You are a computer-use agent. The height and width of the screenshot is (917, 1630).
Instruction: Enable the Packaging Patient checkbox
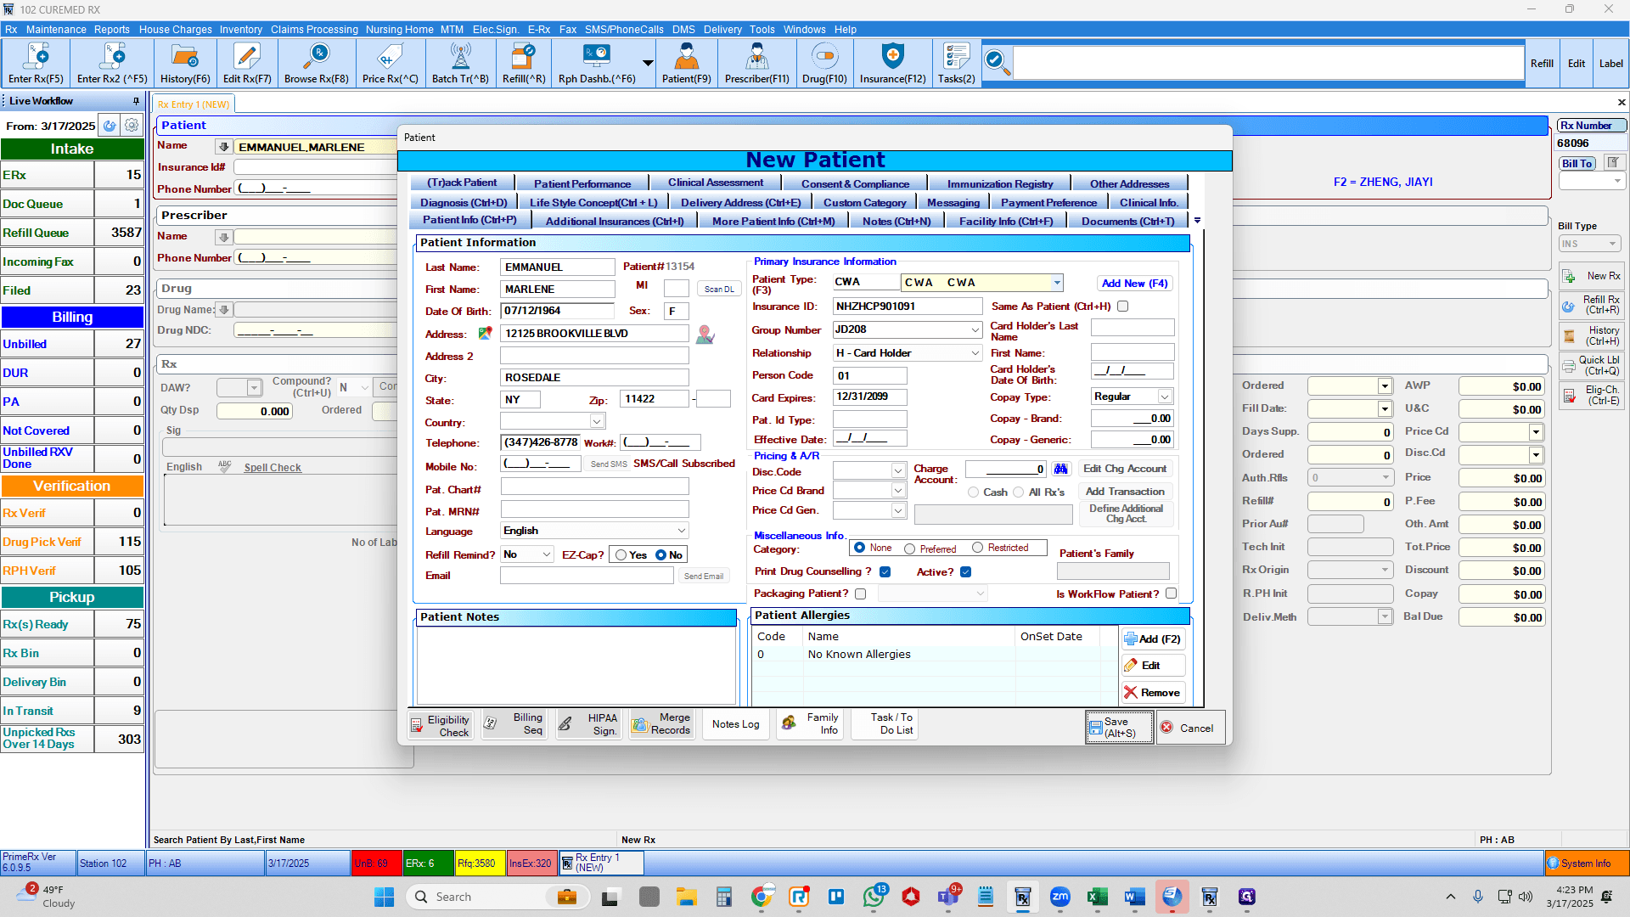(x=861, y=594)
